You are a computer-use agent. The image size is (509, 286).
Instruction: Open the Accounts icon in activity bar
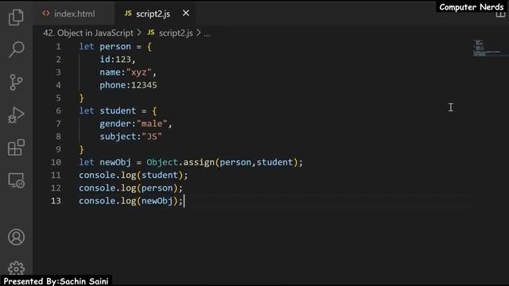point(16,237)
